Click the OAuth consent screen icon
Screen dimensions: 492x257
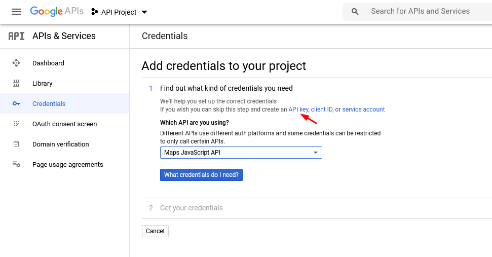[16, 124]
